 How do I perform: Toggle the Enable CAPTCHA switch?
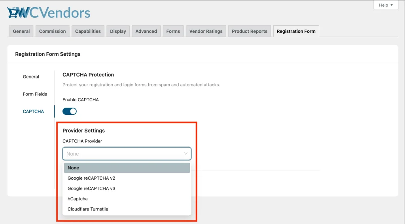pos(70,111)
